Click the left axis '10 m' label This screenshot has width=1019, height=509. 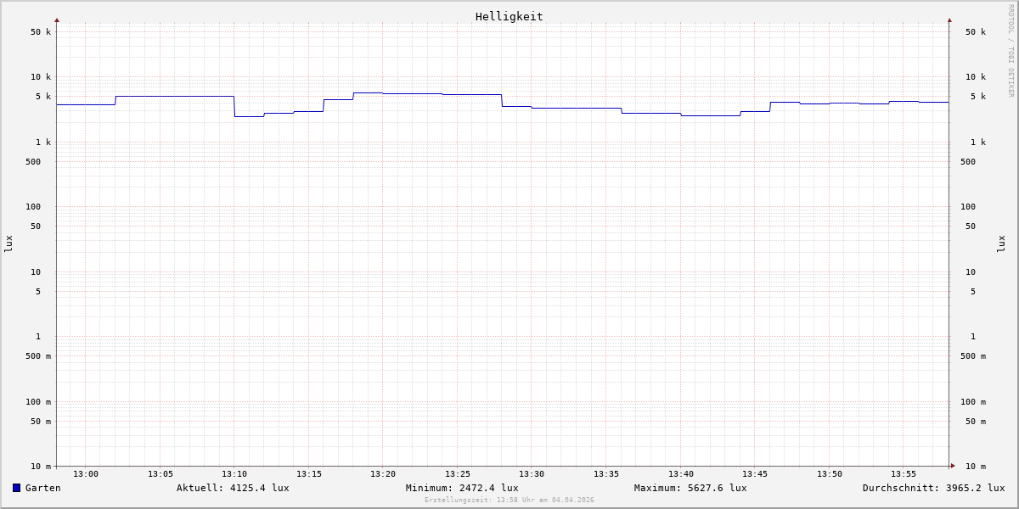coord(41,467)
